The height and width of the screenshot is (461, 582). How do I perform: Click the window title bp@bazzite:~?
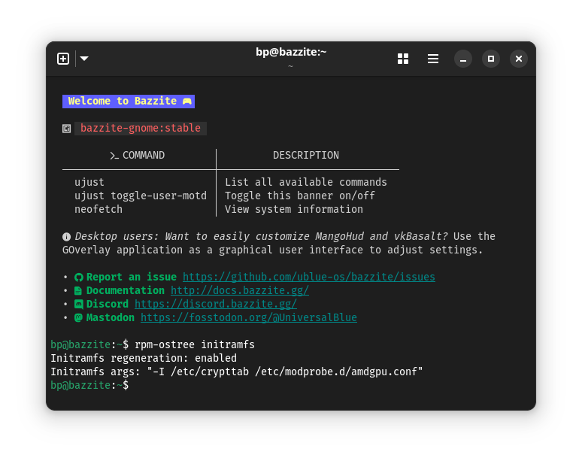[290, 52]
